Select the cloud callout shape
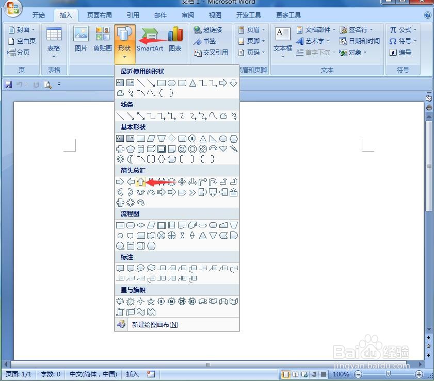Viewport: 434px width, 381px height. click(151, 268)
